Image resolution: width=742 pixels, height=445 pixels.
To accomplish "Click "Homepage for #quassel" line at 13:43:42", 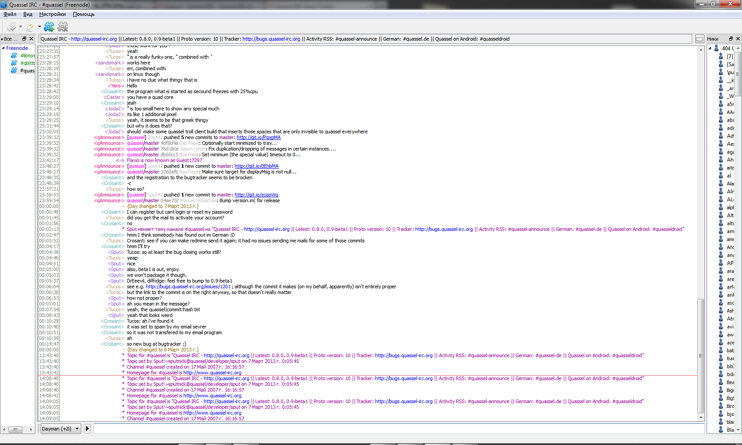I will coord(184,373).
